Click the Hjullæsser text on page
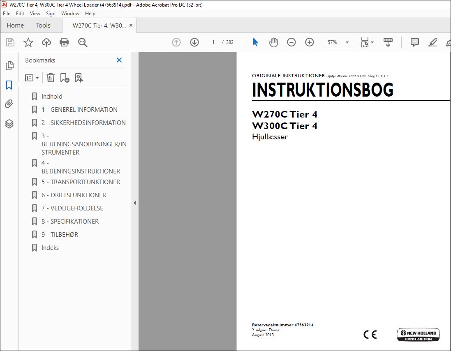 (270, 137)
